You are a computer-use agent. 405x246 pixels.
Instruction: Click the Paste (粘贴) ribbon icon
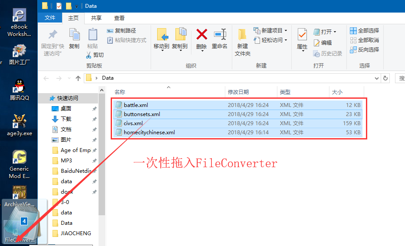(x=92, y=35)
